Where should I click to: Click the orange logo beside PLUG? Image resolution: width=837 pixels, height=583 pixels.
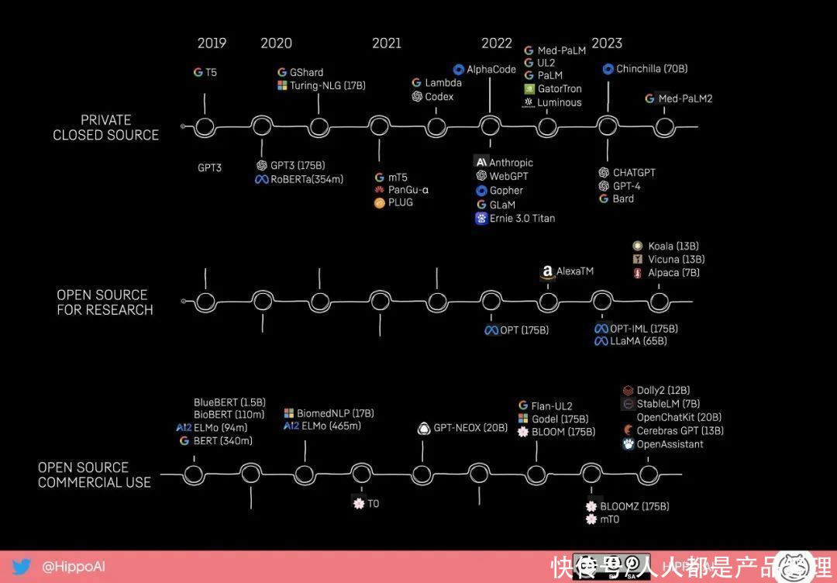(x=380, y=203)
